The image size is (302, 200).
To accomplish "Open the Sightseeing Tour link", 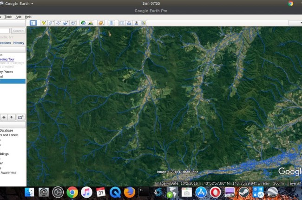I will click(x=7, y=59).
